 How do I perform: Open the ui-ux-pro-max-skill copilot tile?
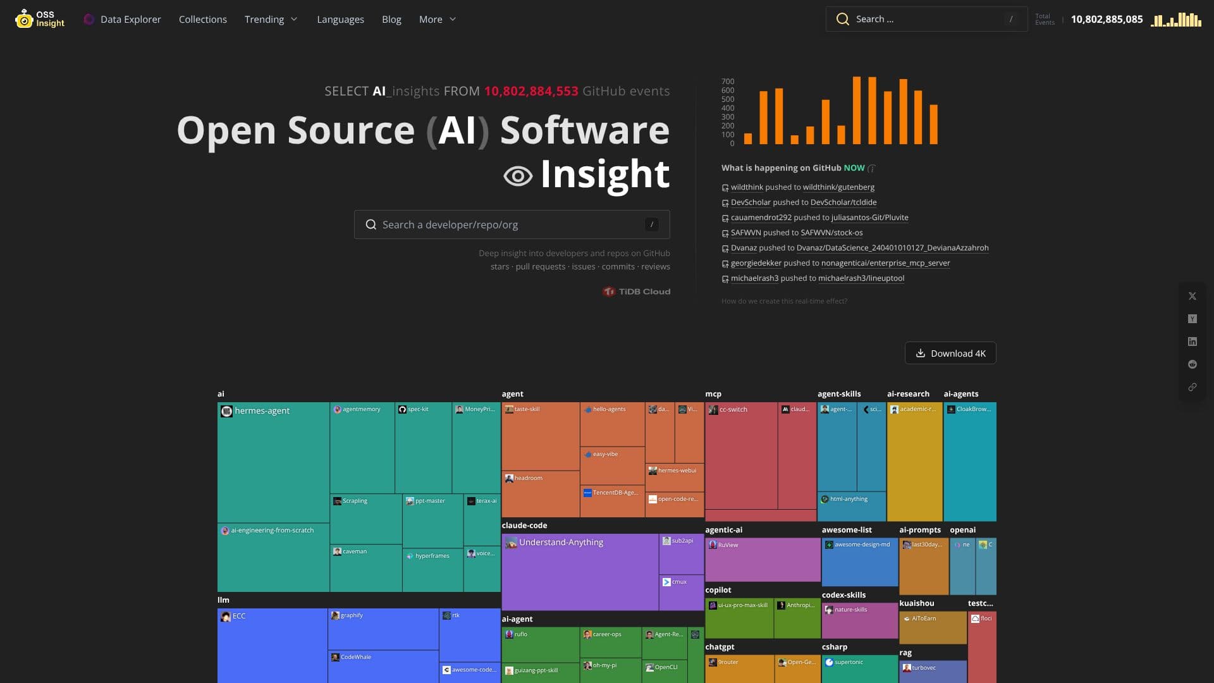coord(739,618)
